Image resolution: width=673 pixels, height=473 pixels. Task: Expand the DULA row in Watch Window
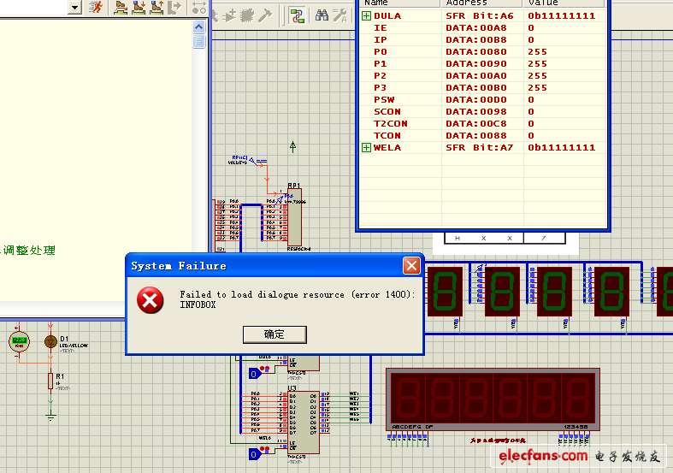point(366,16)
